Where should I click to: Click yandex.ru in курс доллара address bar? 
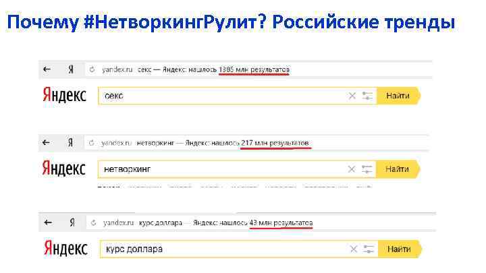click(x=118, y=223)
